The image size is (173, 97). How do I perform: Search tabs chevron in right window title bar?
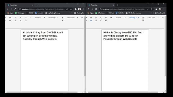(x=147, y=4)
